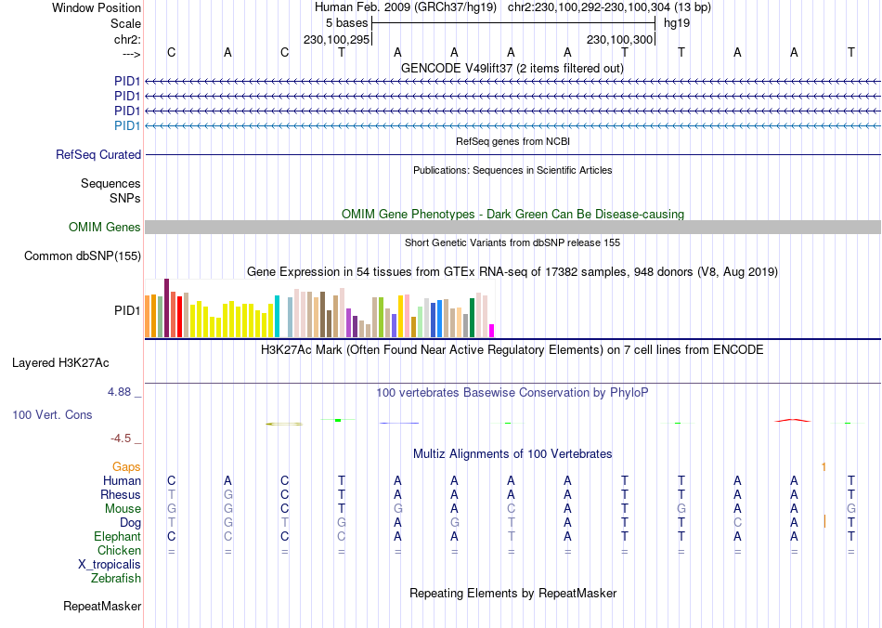The height and width of the screenshot is (628, 882).
Task: Click 'Gene Expression in 54 tissues' title
Action: pos(512,272)
